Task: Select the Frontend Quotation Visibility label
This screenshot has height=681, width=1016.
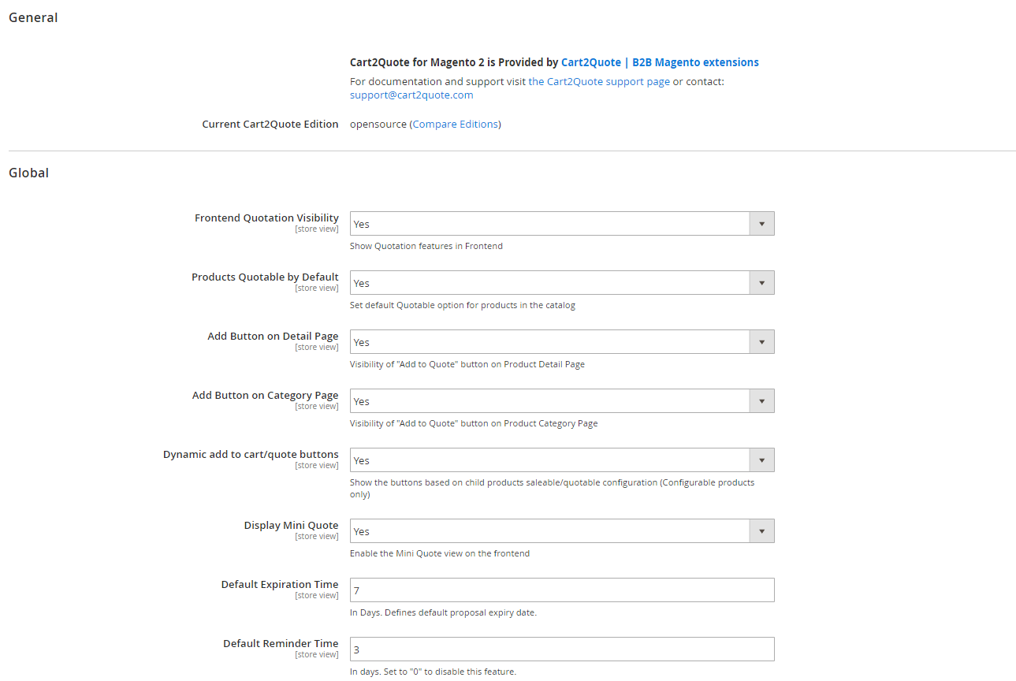Action: tap(266, 218)
